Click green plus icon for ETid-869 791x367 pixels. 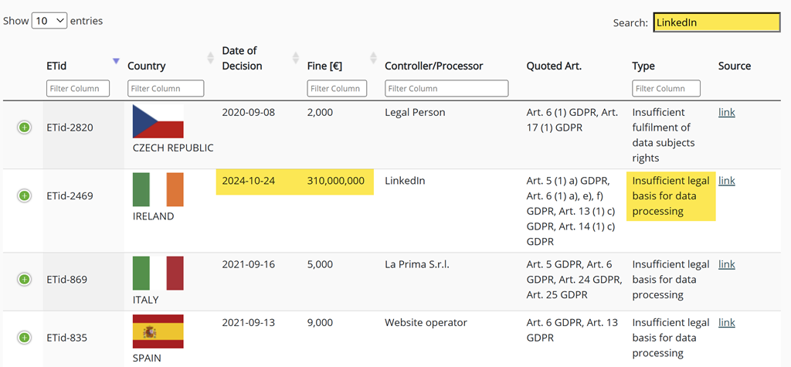click(x=24, y=279)
